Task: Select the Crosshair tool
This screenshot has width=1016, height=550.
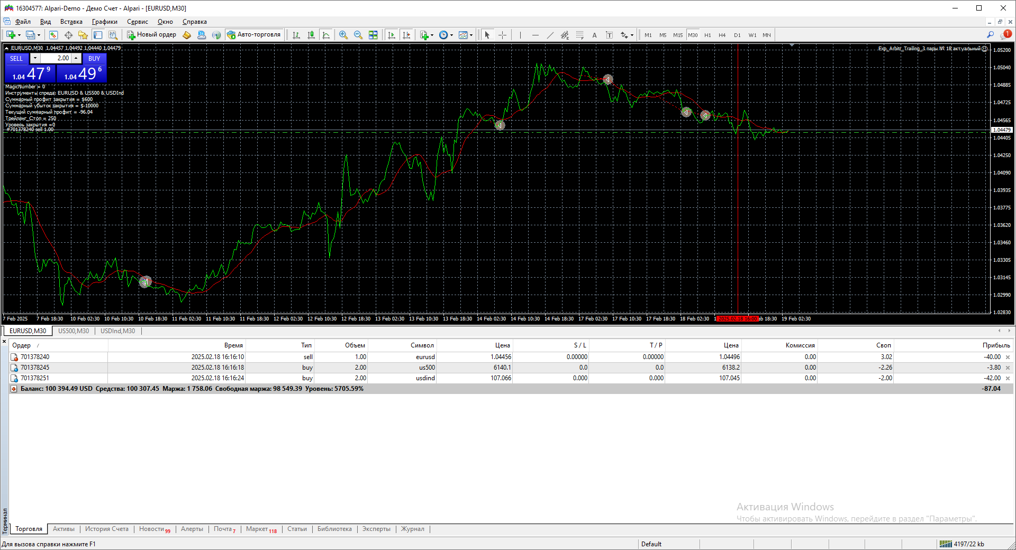Action: tap(502, 35)
